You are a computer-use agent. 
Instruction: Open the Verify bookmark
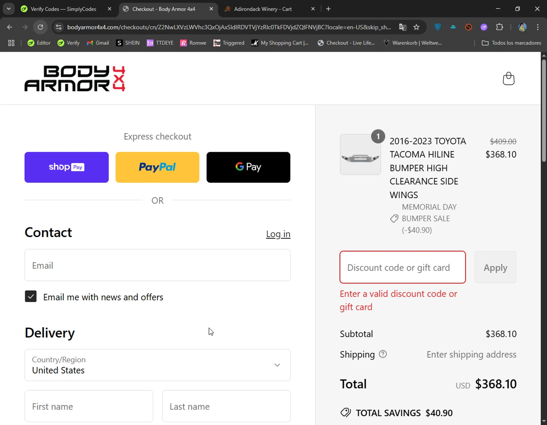(69, 43)
